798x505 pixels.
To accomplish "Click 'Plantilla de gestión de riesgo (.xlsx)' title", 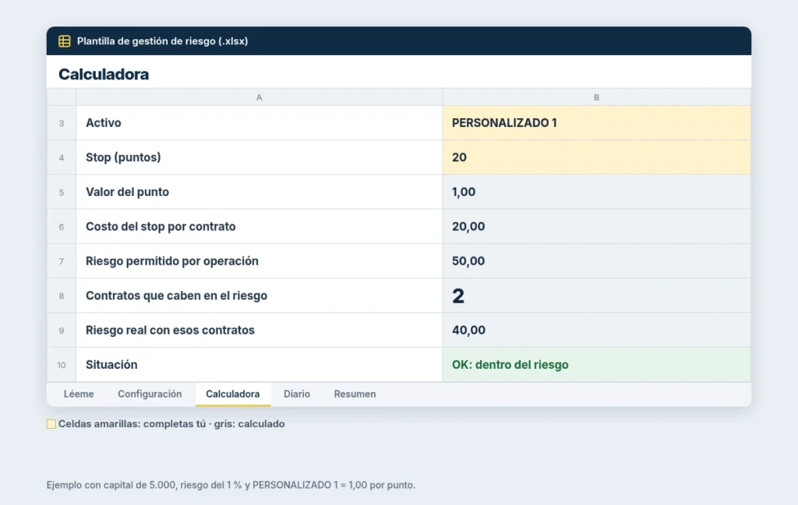I will tap(162, 41).
